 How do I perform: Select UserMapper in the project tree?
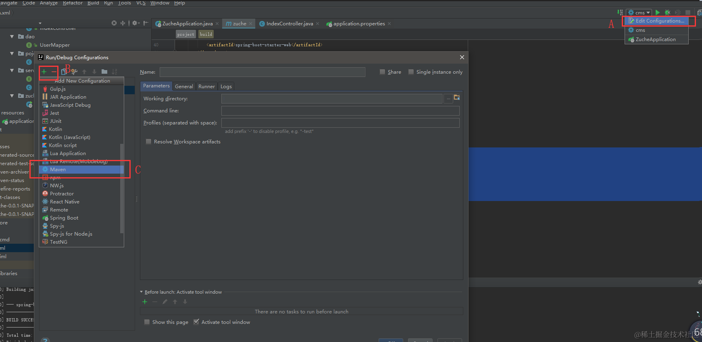(55, 45)
